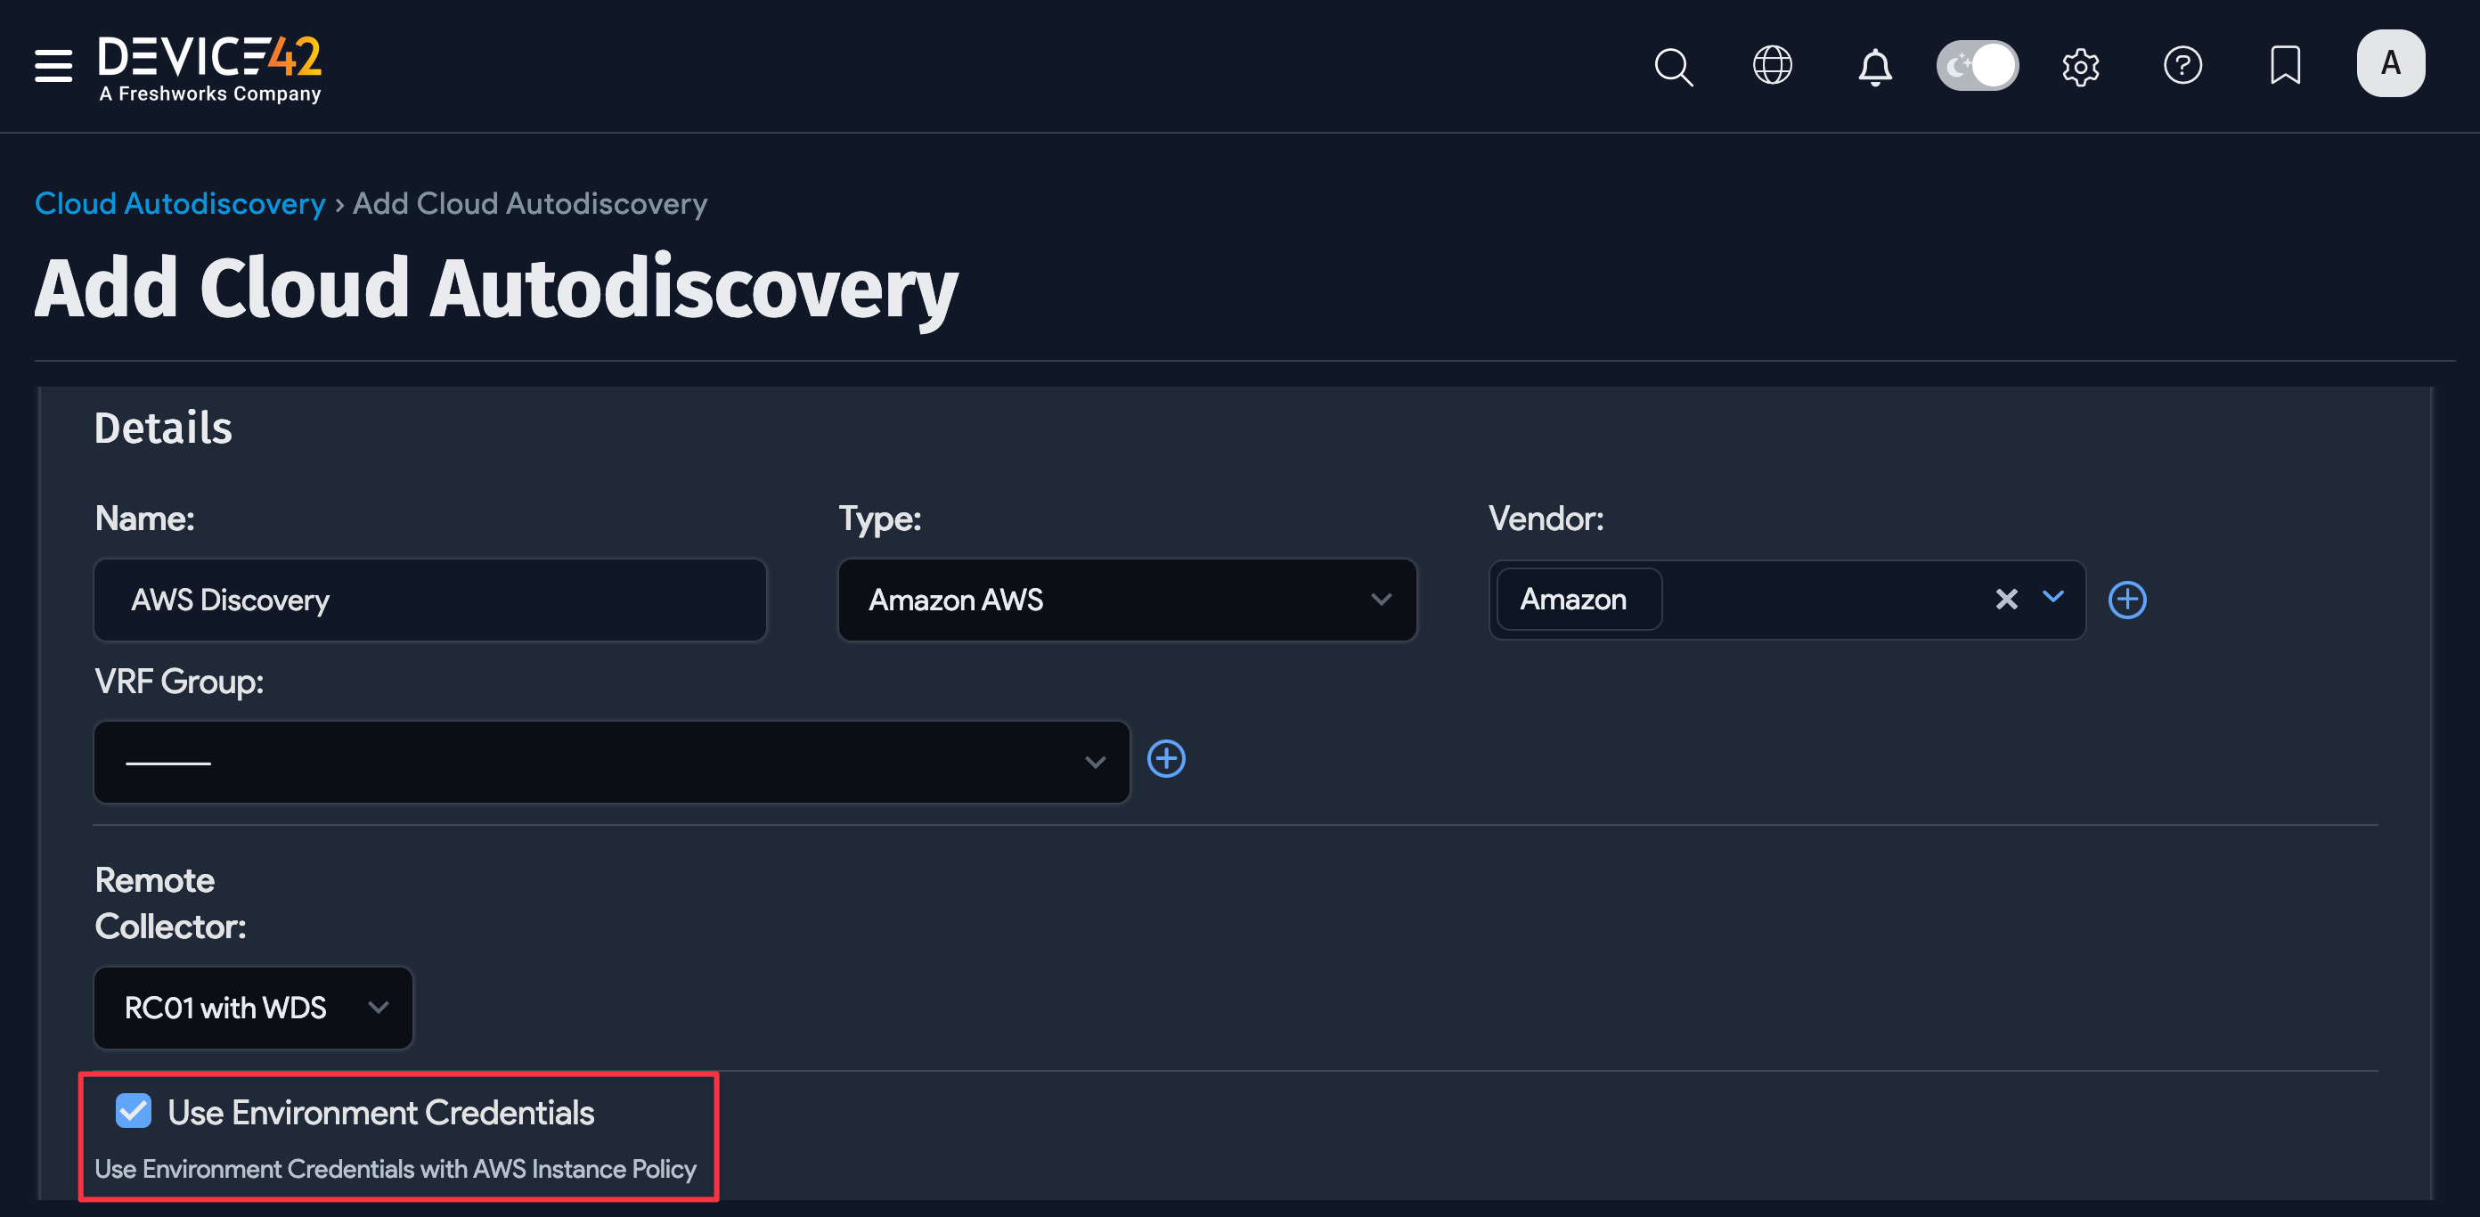Open the settings gear menu

(2080, 67)
